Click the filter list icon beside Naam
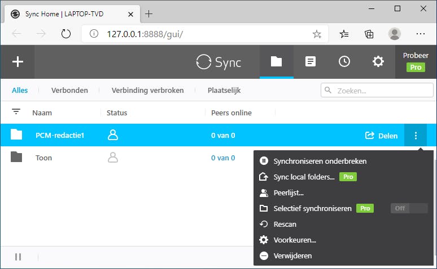This screenshot has width=437, height=269. click(16, 111)
